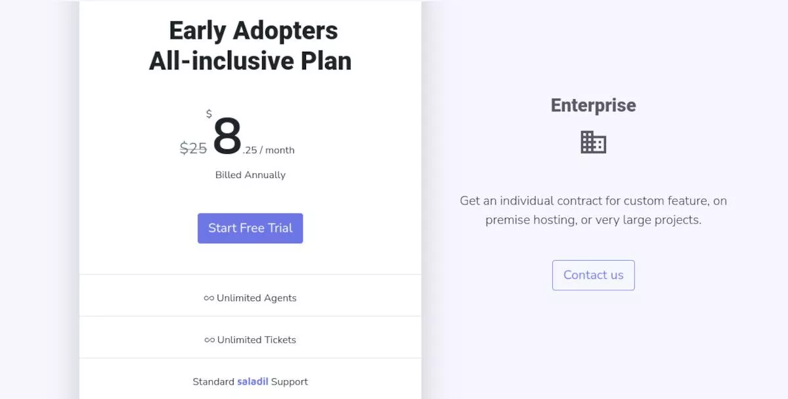Click the word Support after saladil

pyautogui.click(x=290, y=381)
